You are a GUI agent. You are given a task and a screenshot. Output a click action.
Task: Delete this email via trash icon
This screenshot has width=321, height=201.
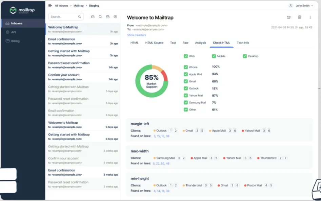(300, 17)
